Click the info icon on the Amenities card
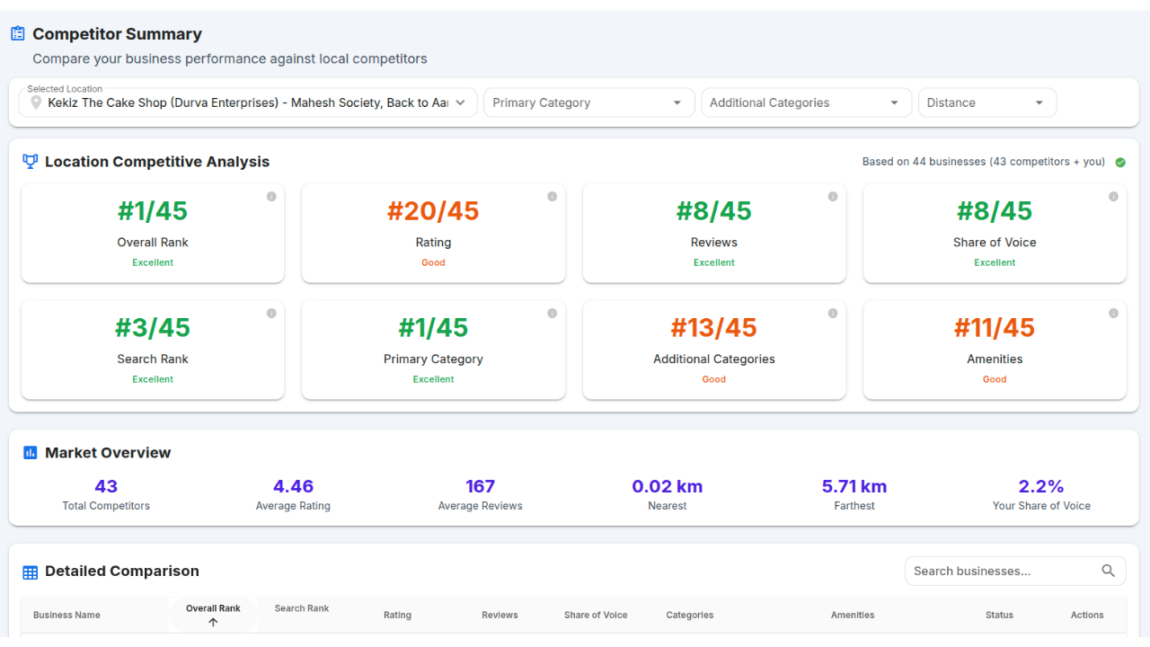 click(x=1113, y=312)
